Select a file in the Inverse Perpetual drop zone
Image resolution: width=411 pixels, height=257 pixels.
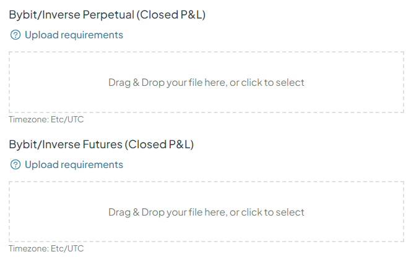coord(206,82)
